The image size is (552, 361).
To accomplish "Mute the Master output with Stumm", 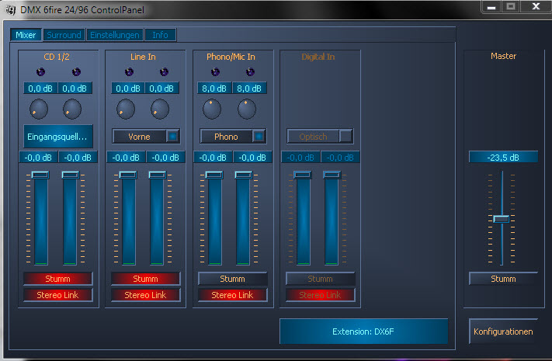I will (503, 279).
